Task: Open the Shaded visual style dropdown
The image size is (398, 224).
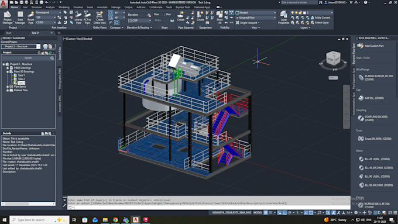Action: 256,12
